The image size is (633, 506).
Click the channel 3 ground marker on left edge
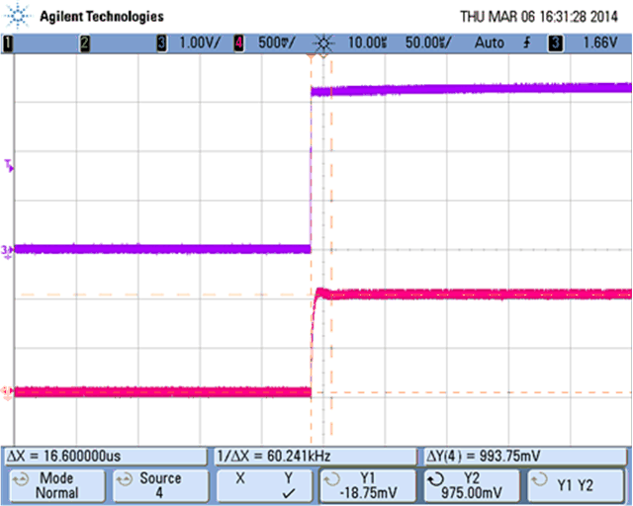pos(7,250)
